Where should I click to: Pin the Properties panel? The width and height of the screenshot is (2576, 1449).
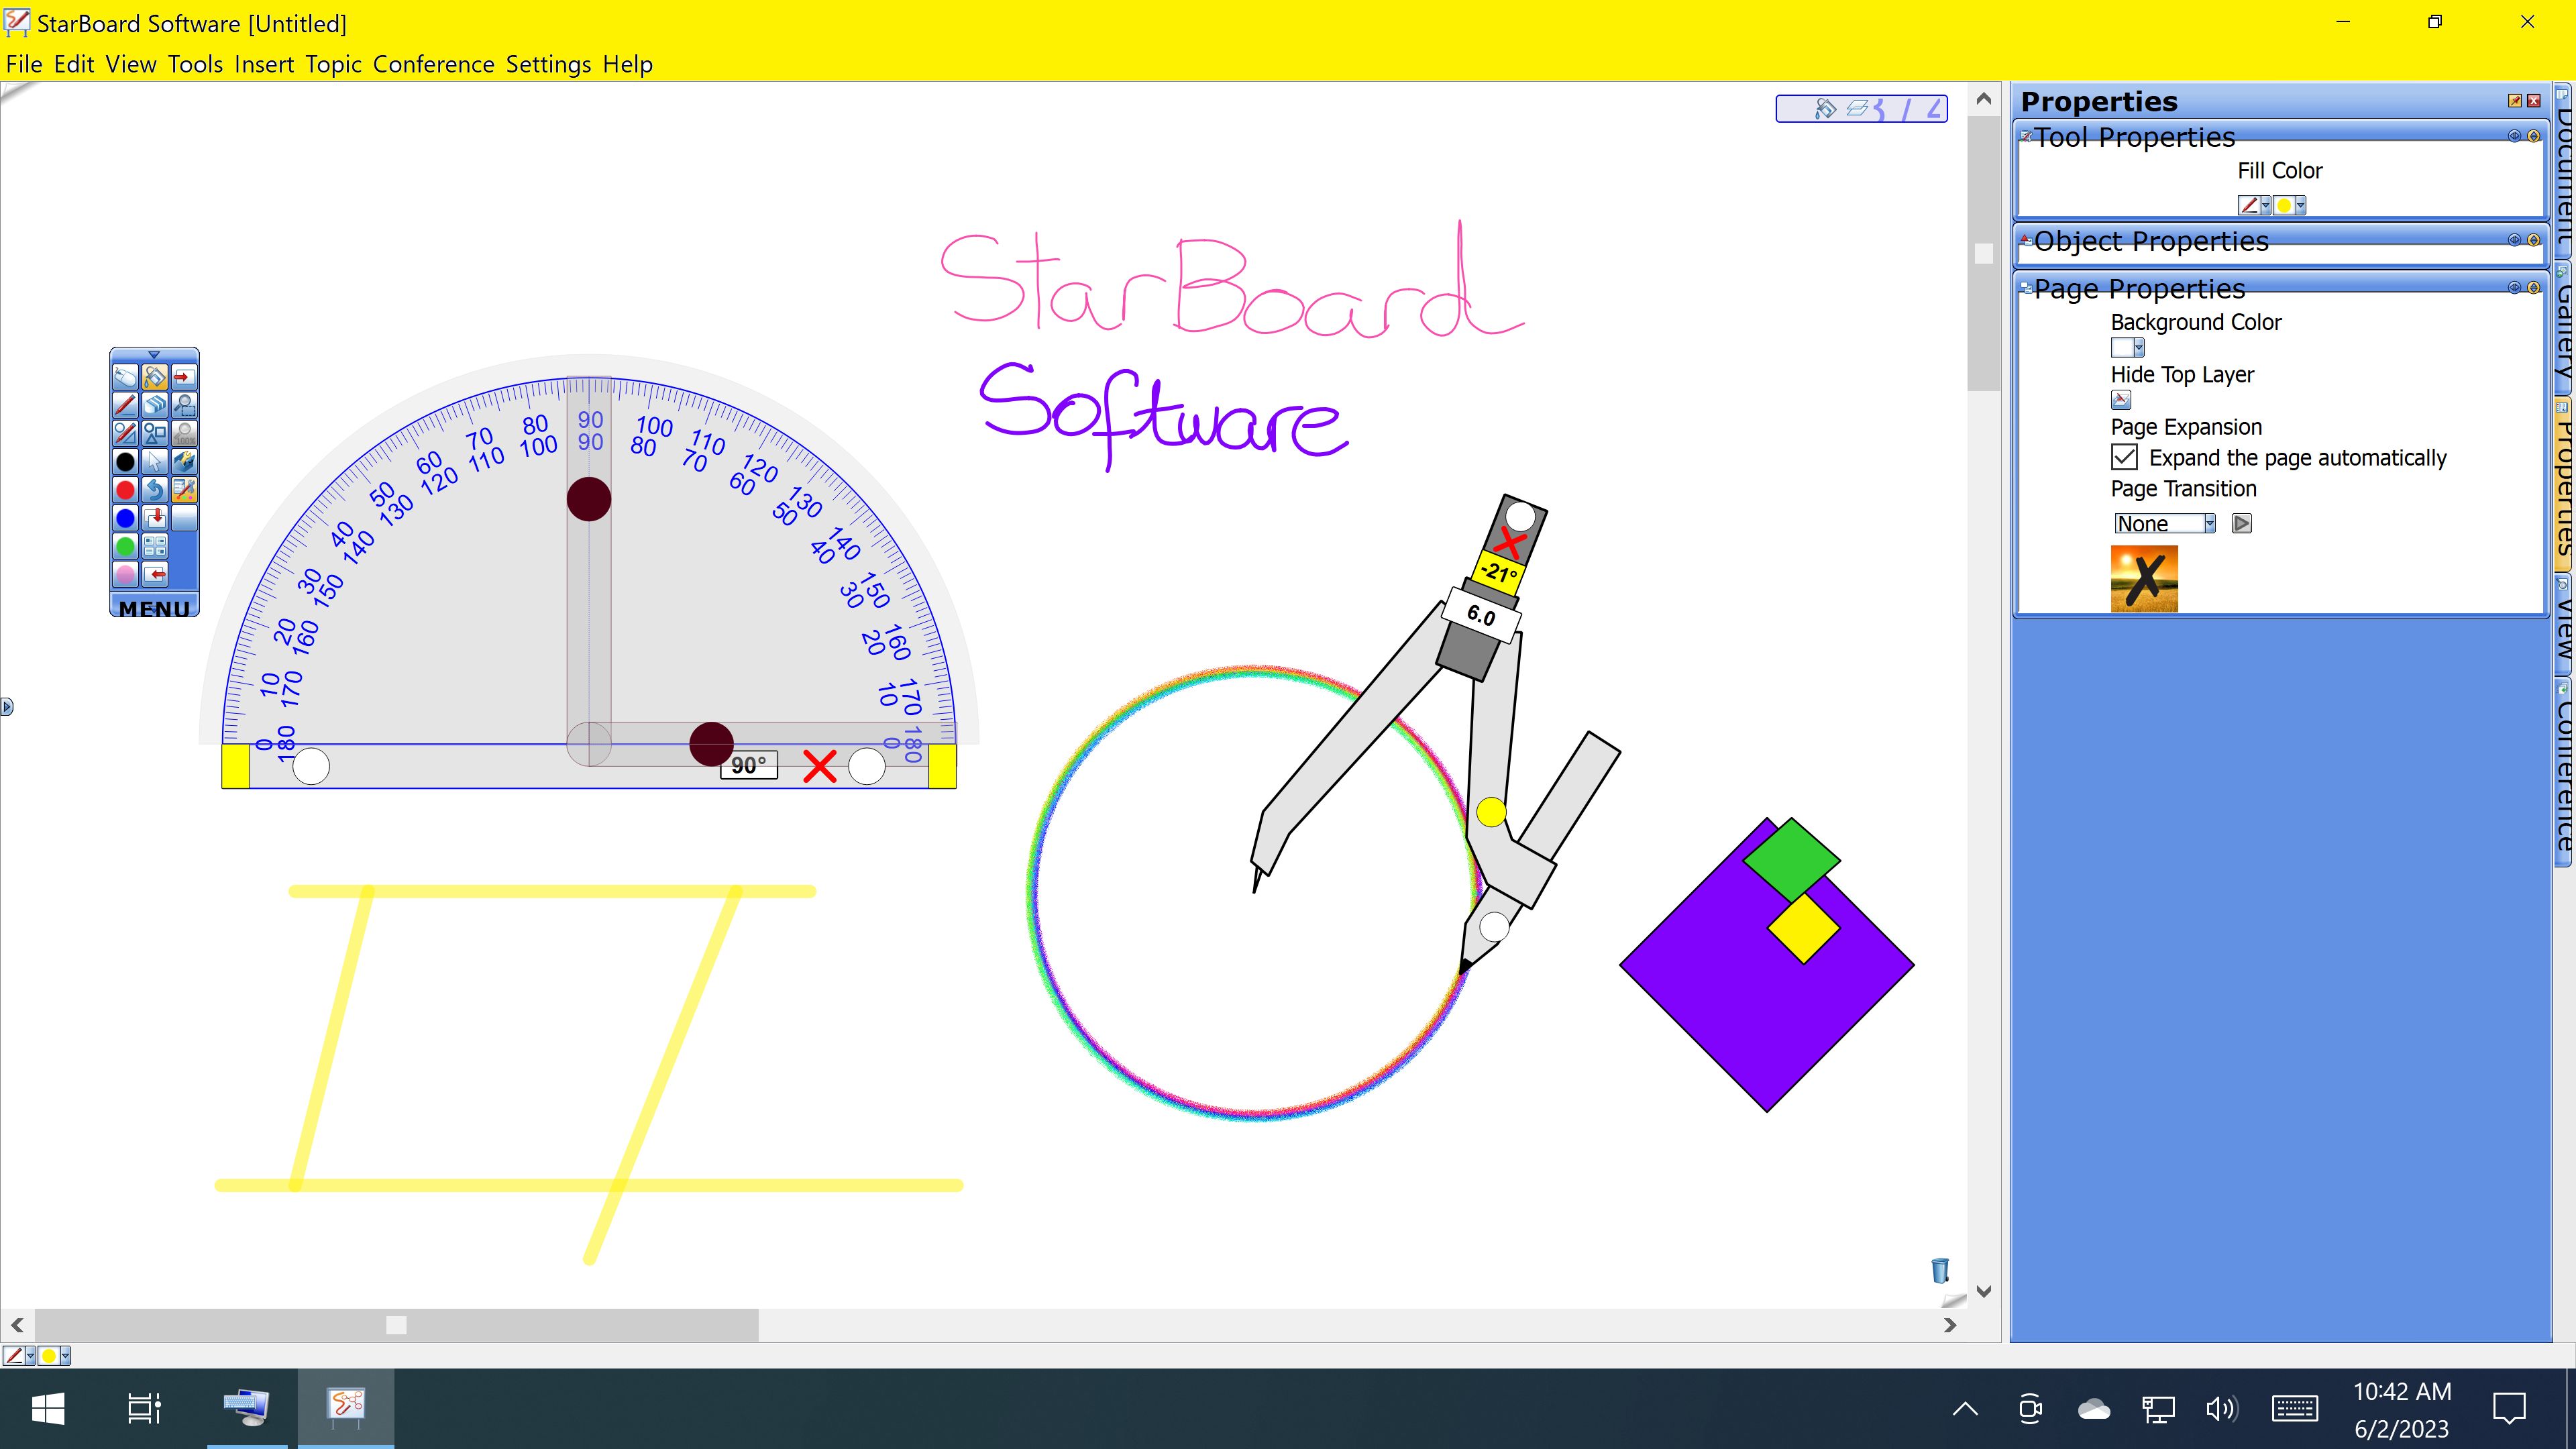coord(2515,101)
